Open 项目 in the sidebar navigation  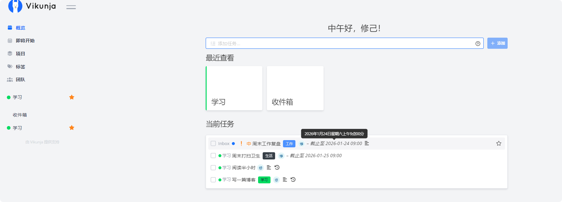pos(20,54)
